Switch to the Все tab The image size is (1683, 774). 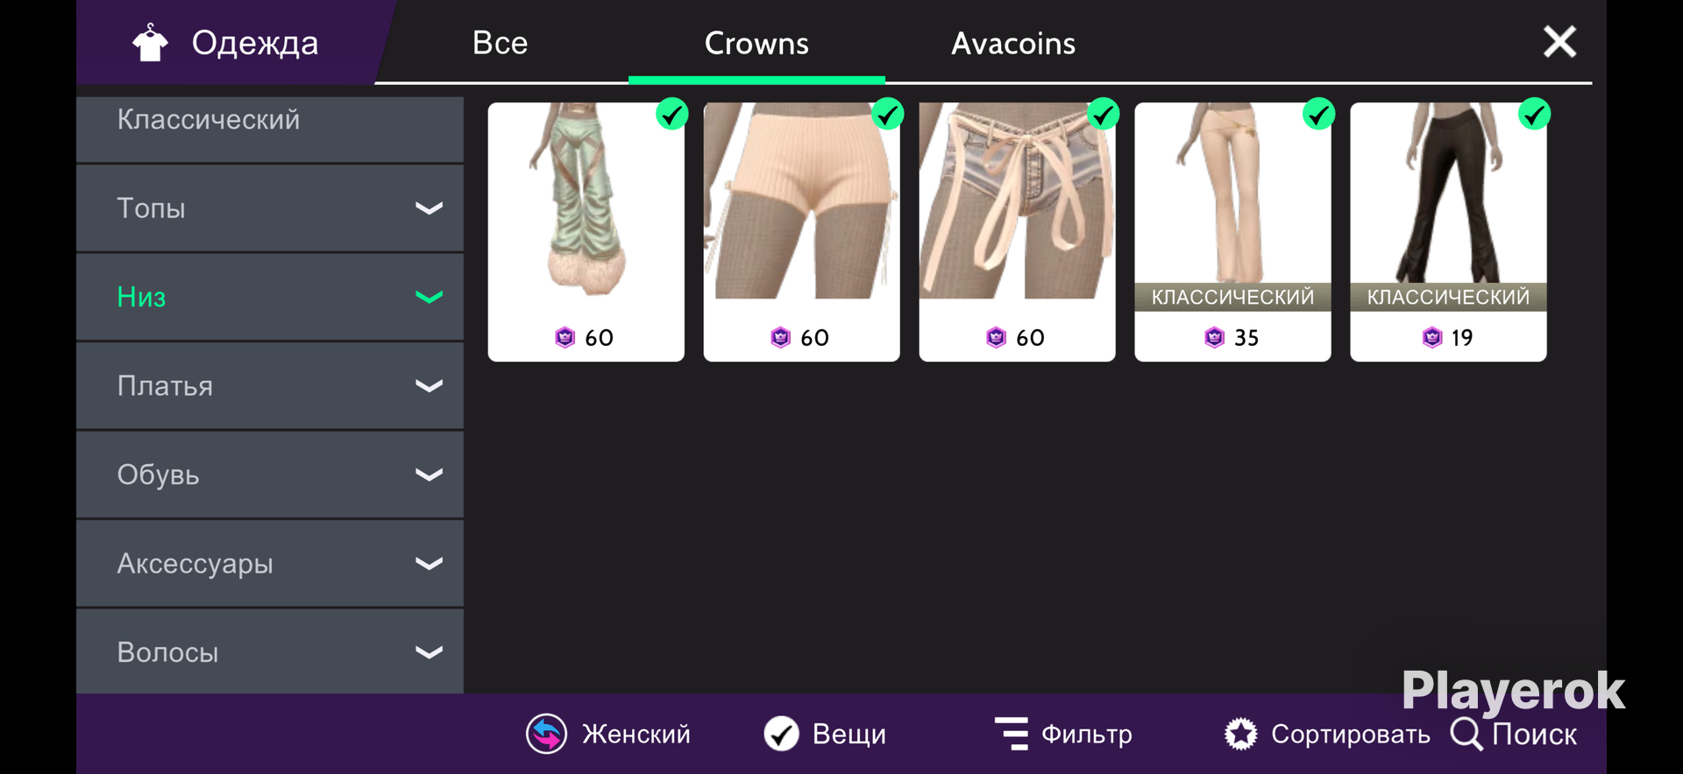500,43
